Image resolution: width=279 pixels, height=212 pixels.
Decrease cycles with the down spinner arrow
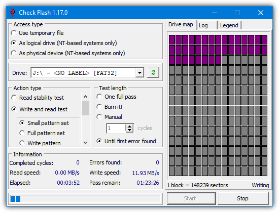pos(130,130)
